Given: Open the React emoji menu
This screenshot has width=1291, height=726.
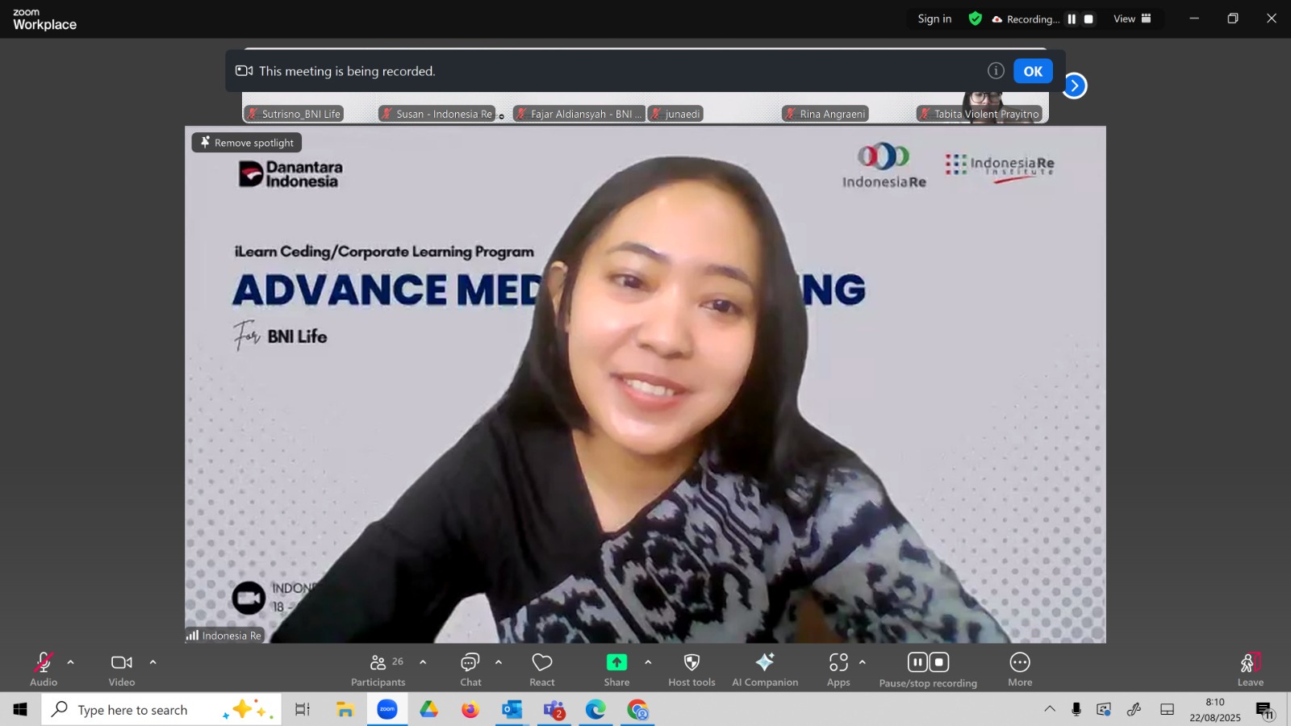Looking at the screenshot, I should click(541, 670).
